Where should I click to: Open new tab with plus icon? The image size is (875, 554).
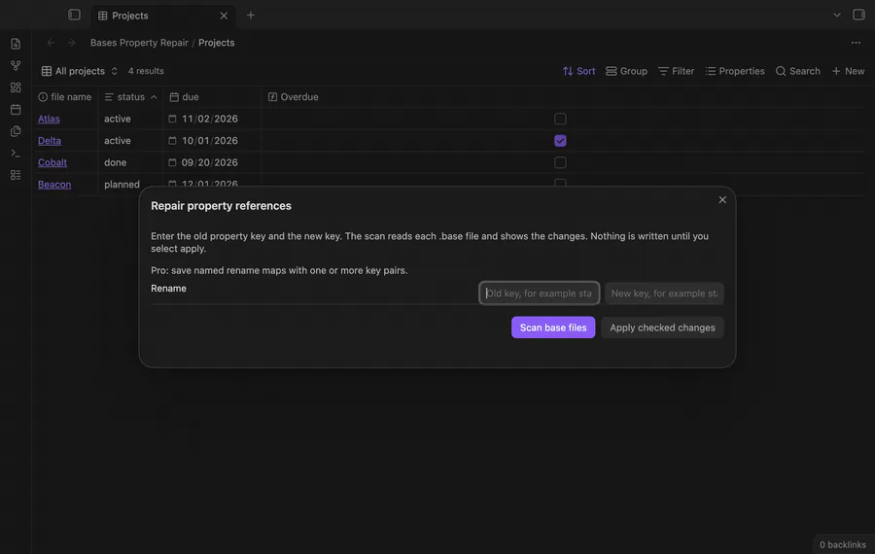tap(251, 15)
